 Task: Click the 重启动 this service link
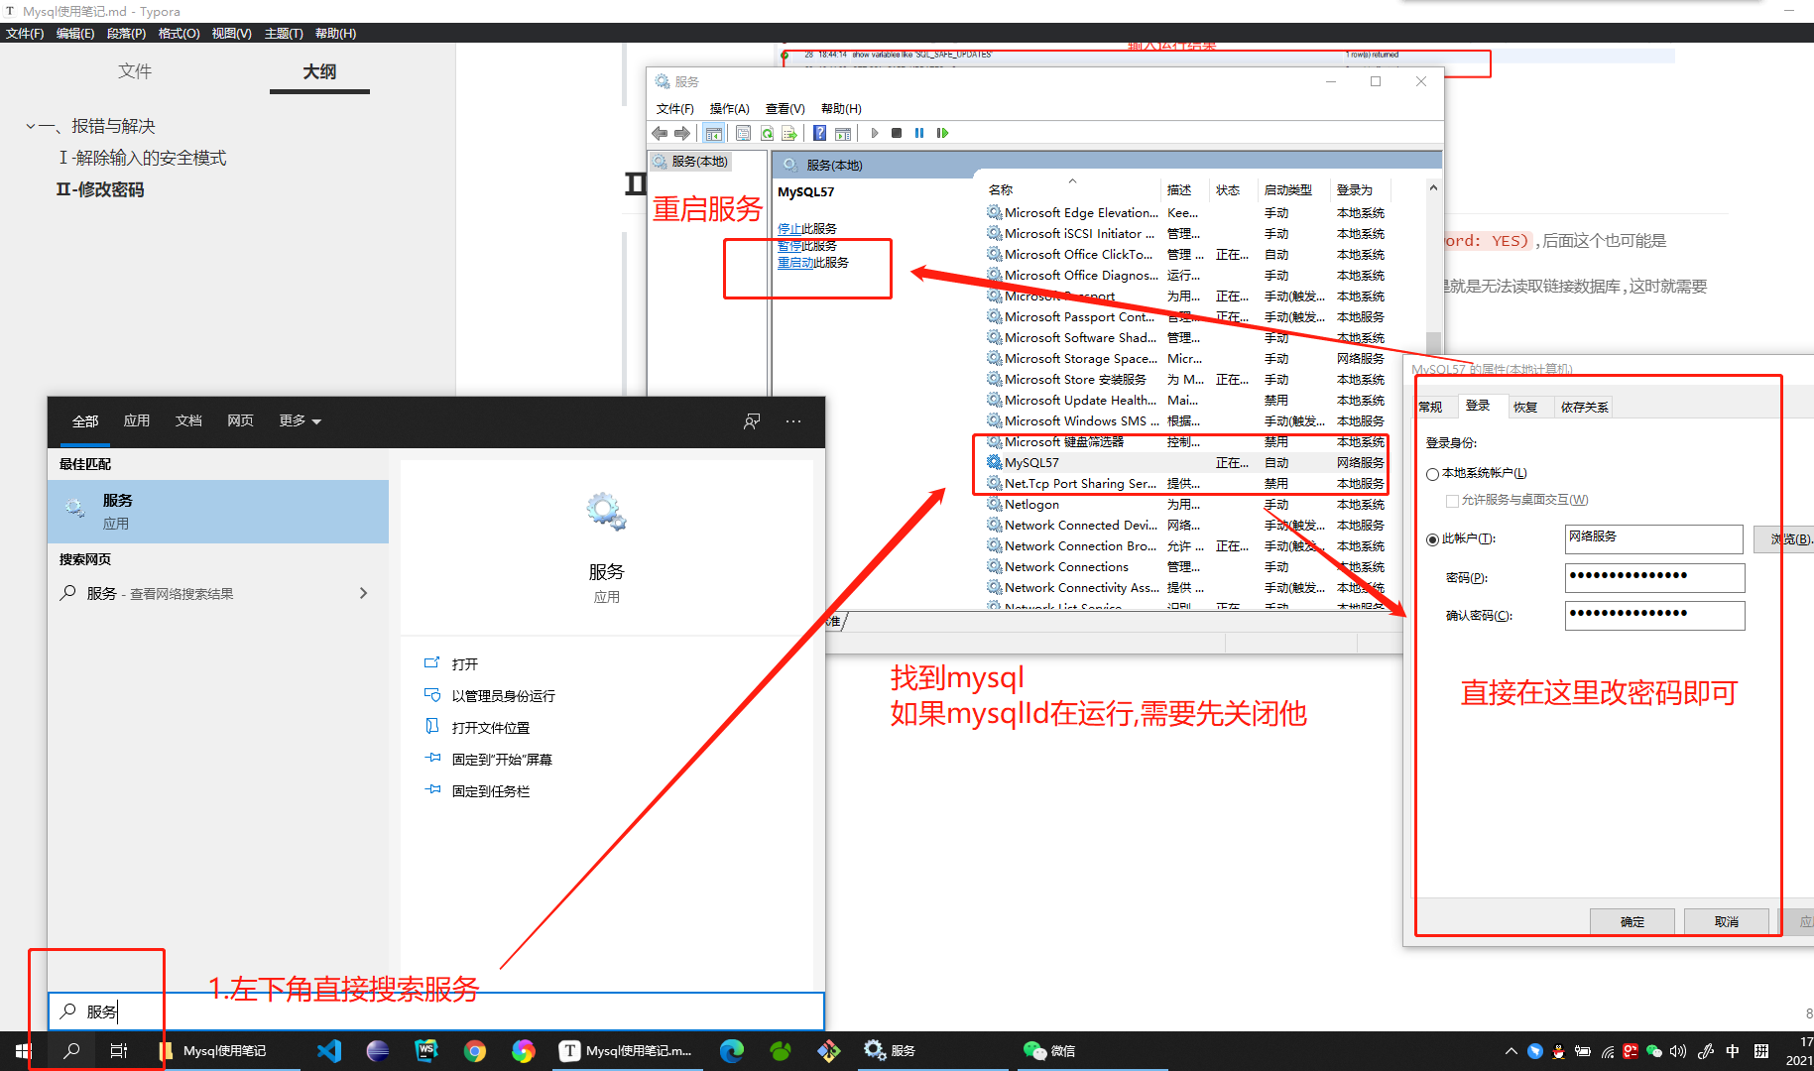(795, 263)
